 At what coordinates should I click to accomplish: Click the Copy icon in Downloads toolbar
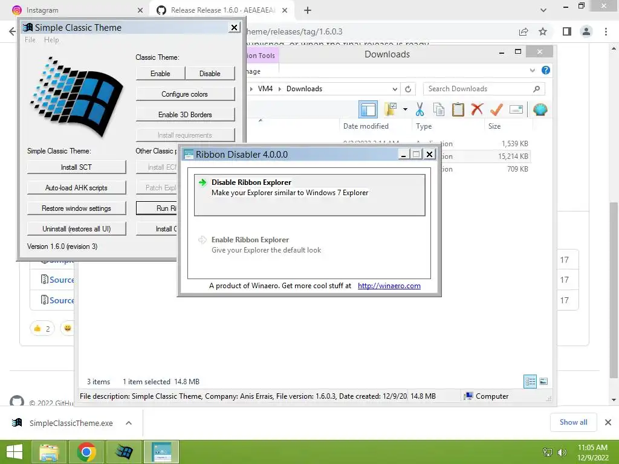tap(439, 109)
